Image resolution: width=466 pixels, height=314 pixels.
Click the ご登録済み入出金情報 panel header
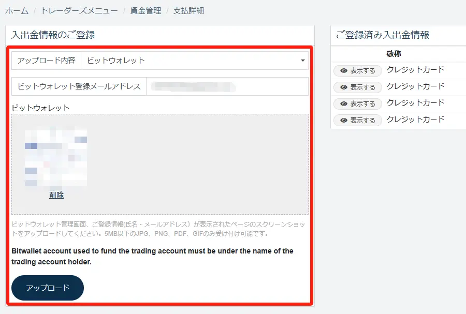382,35
